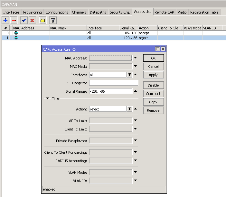Click the Copy button

(x=153, y=102)
